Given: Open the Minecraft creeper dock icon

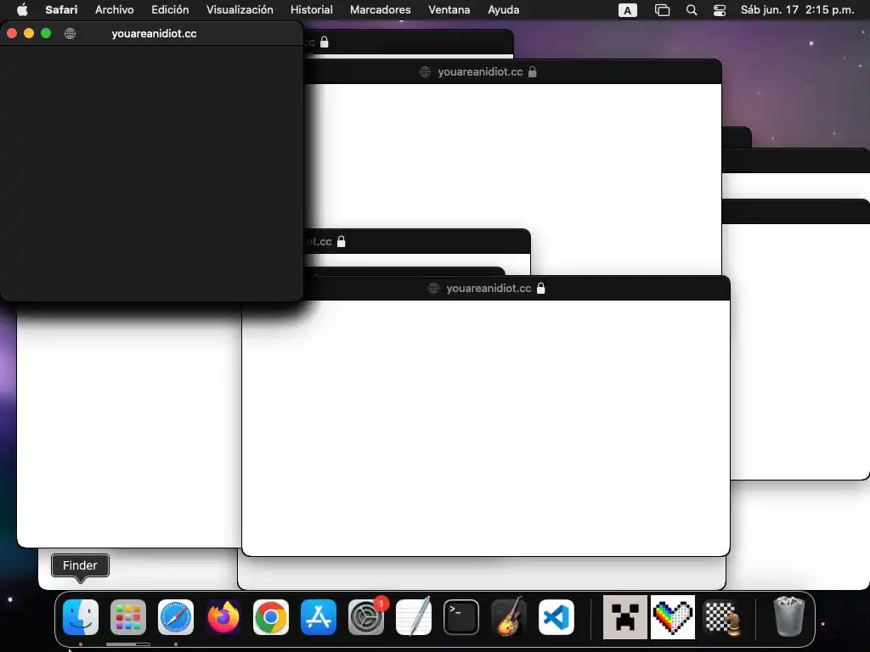Looking at the screenshot, I should point(624,617).
